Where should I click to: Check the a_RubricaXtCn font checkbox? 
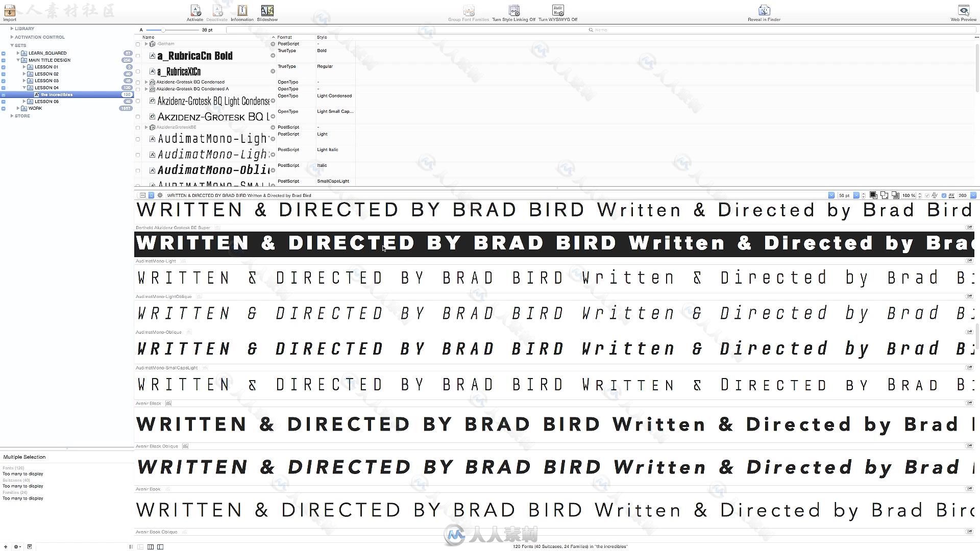pos(138,72)
